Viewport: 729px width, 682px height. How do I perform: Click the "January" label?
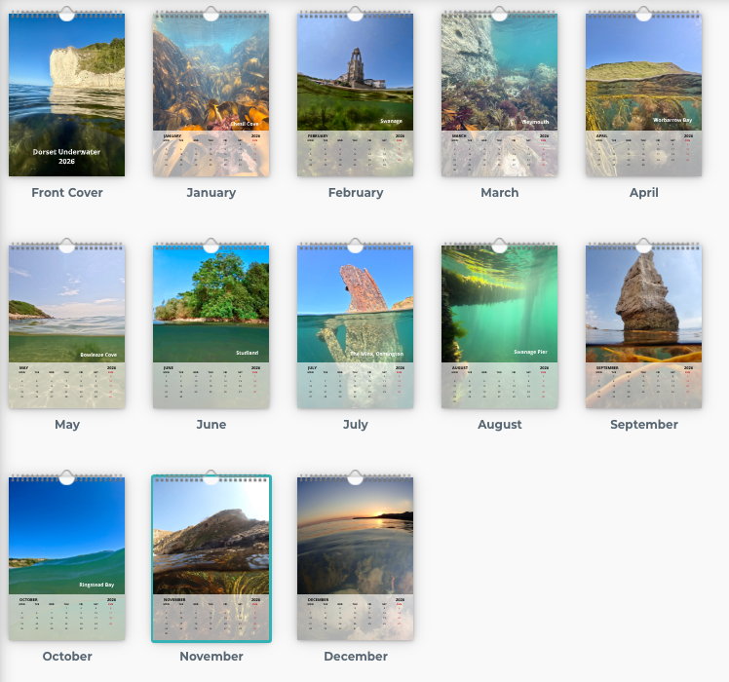(x=211, y=193)
